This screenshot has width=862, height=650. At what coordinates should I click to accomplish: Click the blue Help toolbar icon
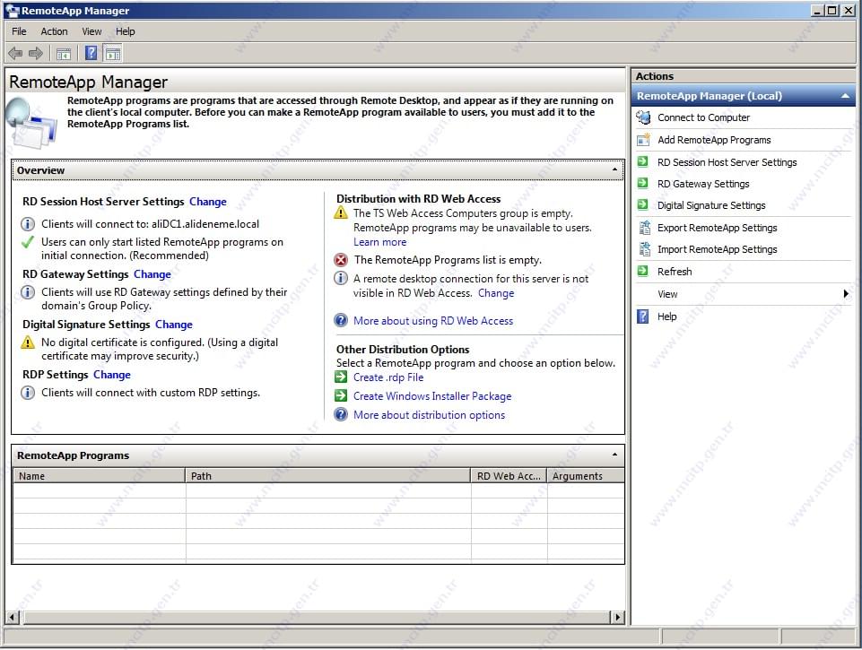point(91,53)
